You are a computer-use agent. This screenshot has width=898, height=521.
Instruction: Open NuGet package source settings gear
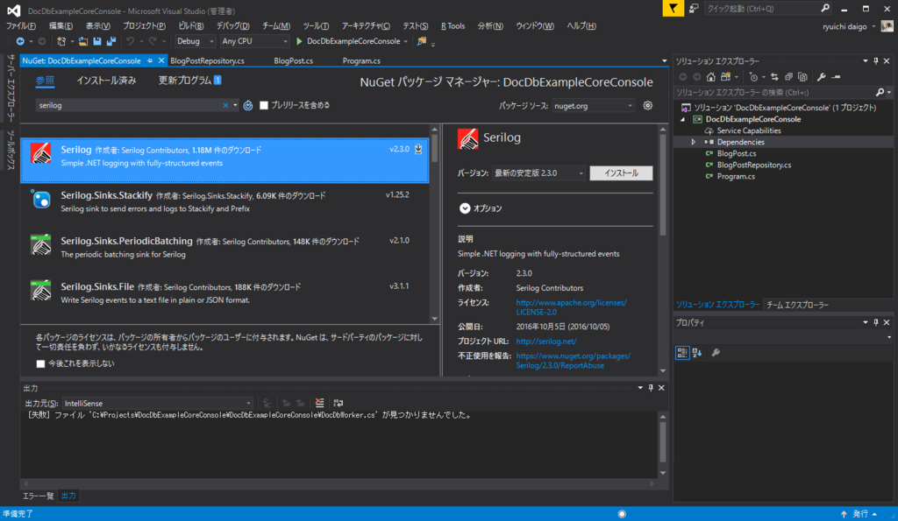(x=648, y=105)
